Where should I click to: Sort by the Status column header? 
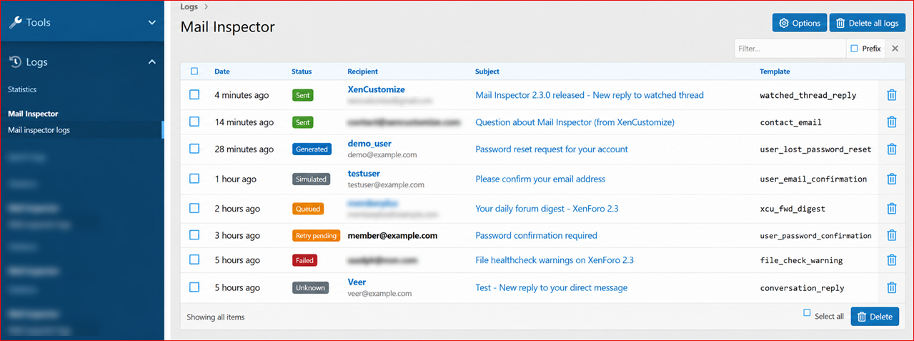pyautogui.click(x=302, y=71)
